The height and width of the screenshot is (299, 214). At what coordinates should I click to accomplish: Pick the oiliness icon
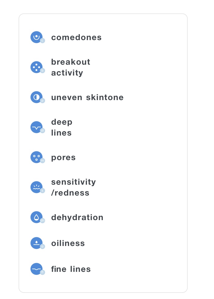(x=36, y=243)
